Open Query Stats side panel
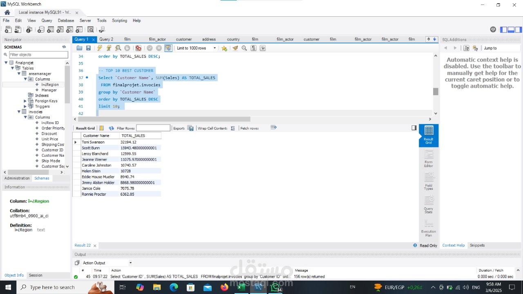The image size is (523, 294). (429, 205)
